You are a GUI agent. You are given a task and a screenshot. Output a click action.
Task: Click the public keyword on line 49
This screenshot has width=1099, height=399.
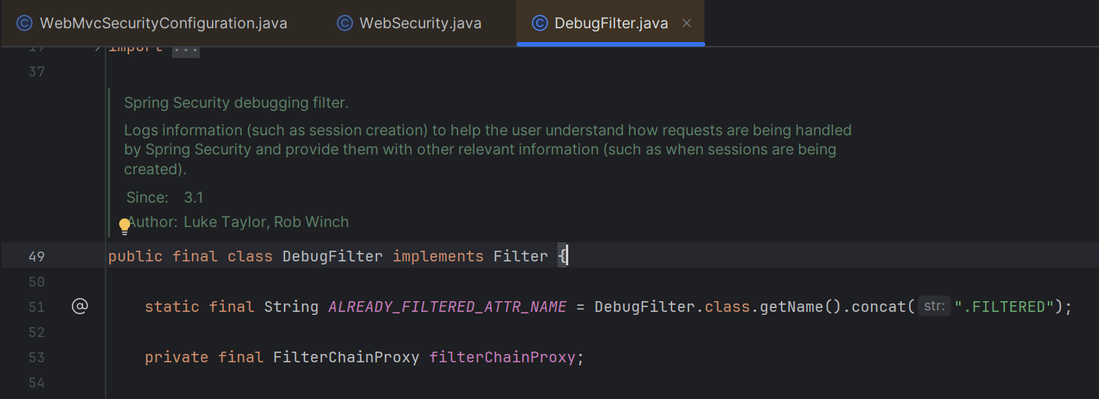[x=135, y=256]
